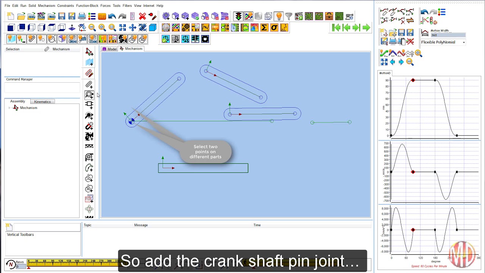Click the green play forward arrow
The height and width of the screenshot is (273, 485).
click(366, 28)
